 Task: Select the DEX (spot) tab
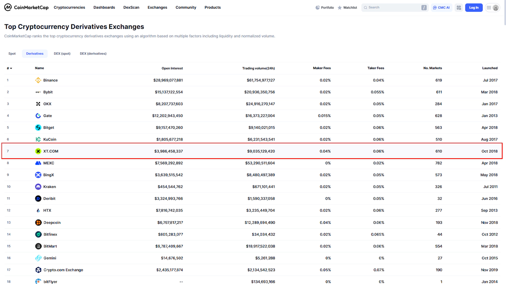pyautogui.click(x=62, y=54)
